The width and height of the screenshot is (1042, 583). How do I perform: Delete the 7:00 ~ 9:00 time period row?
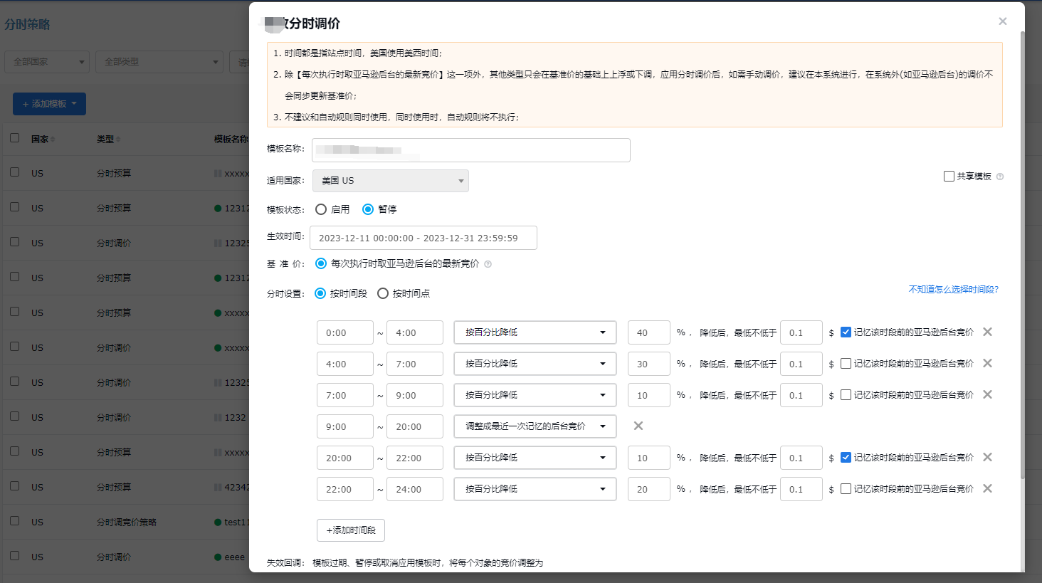[987, 394]
